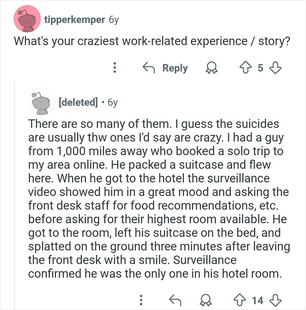
Task: Click the reply arrow under the [deleted] comment
Action: pos(174,300)
